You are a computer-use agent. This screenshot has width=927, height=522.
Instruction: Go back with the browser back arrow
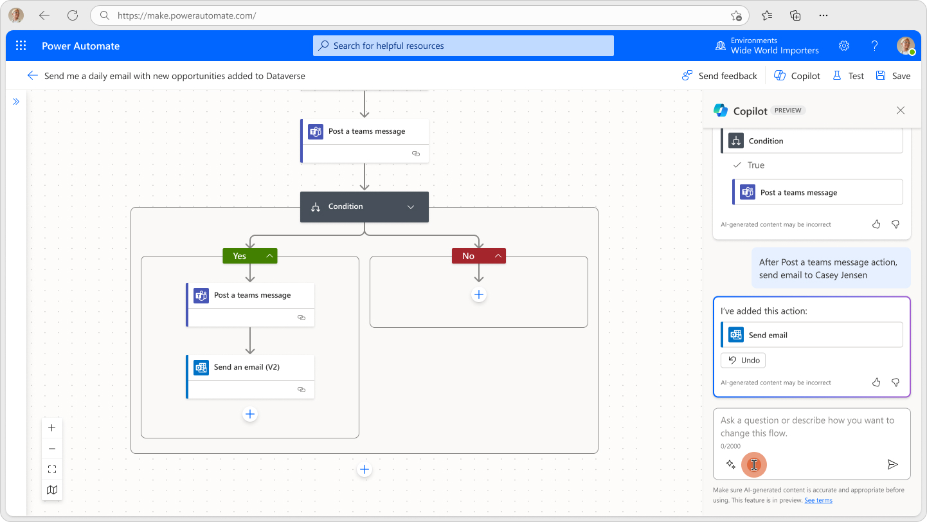tap(44, 15)
